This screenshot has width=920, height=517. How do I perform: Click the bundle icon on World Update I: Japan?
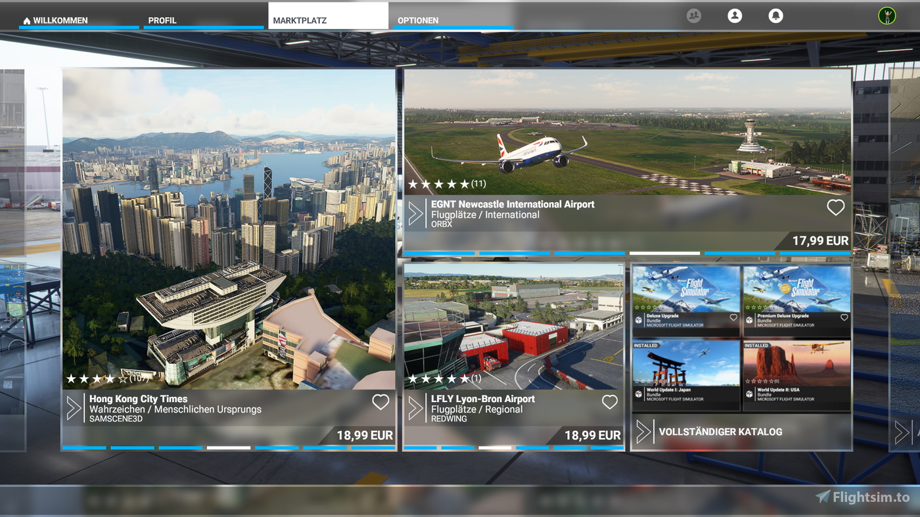tap(638, 392)
